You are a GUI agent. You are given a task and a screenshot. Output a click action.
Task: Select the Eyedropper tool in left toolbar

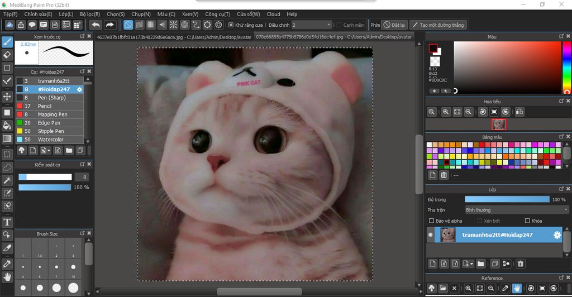click(7, 264)
